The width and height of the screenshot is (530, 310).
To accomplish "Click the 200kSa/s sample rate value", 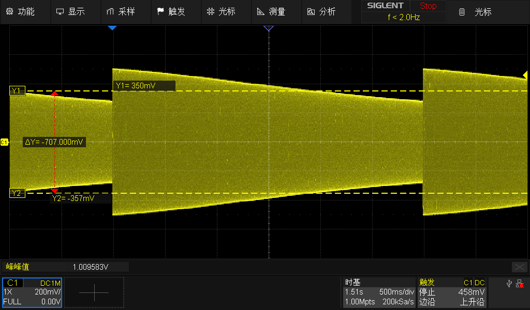I will tap(398, 302).
